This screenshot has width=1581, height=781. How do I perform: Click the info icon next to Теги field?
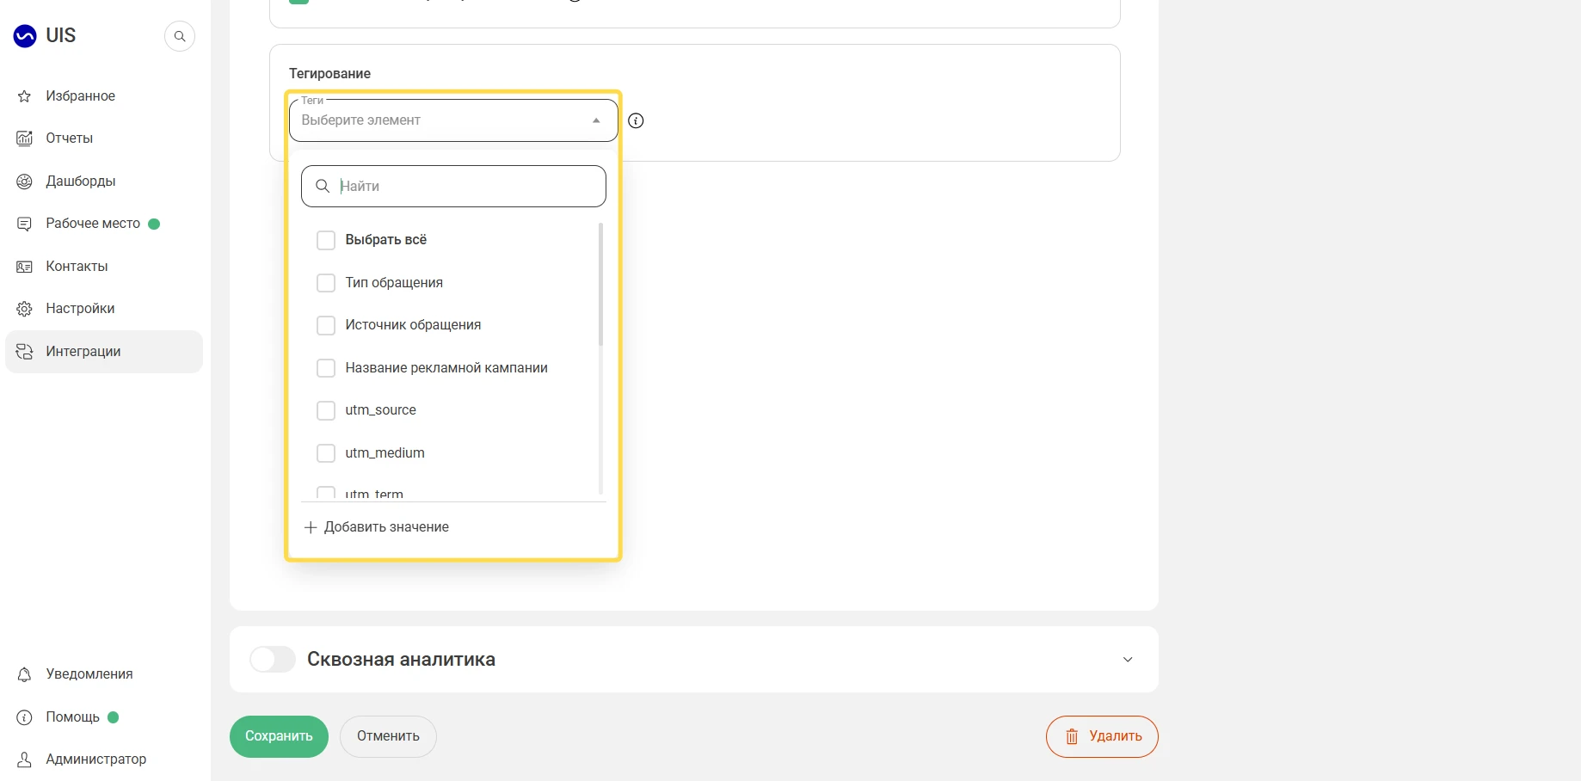click(x=636, y=120)
